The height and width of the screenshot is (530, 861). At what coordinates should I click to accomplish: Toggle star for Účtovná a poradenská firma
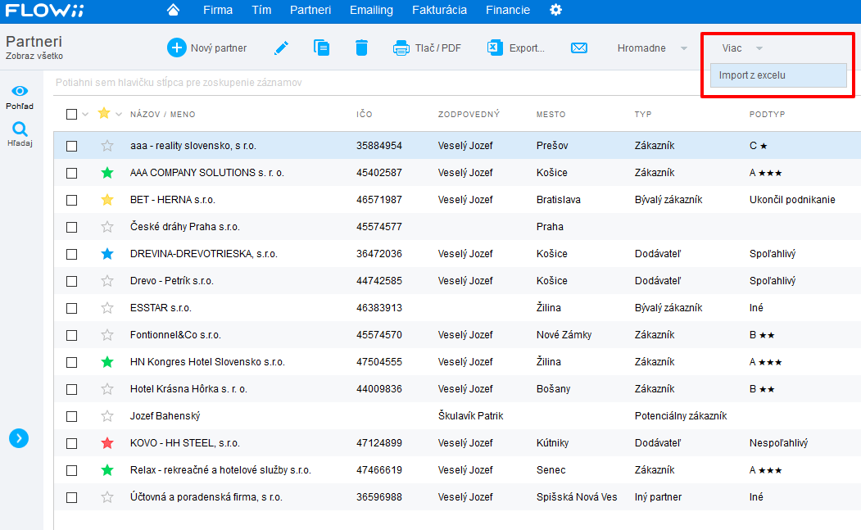(x=107, y=497)
